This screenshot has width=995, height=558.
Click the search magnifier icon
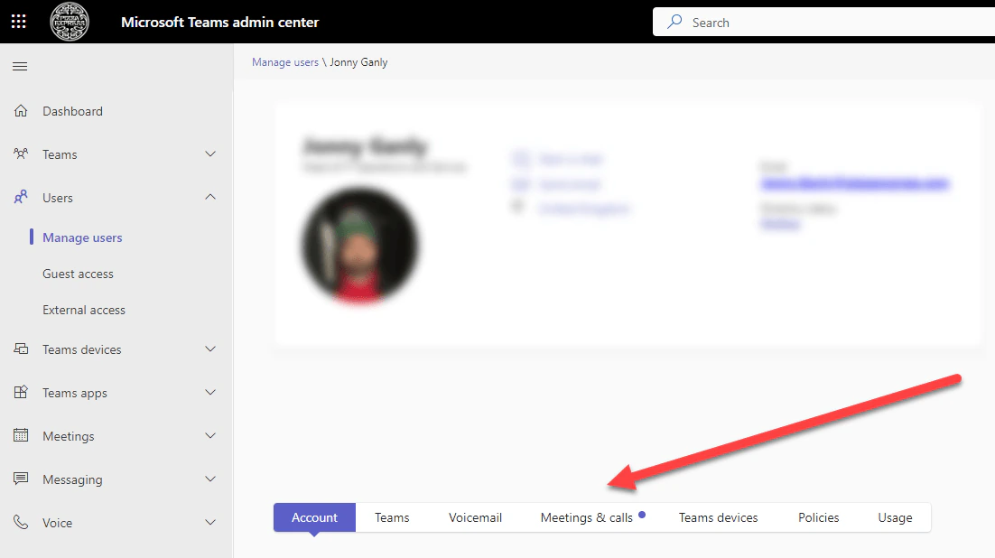[x=674, y=22]
